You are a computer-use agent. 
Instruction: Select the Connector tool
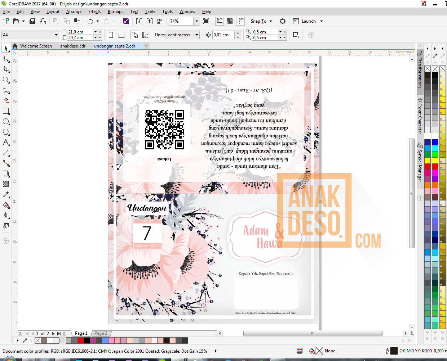[6, 163]
